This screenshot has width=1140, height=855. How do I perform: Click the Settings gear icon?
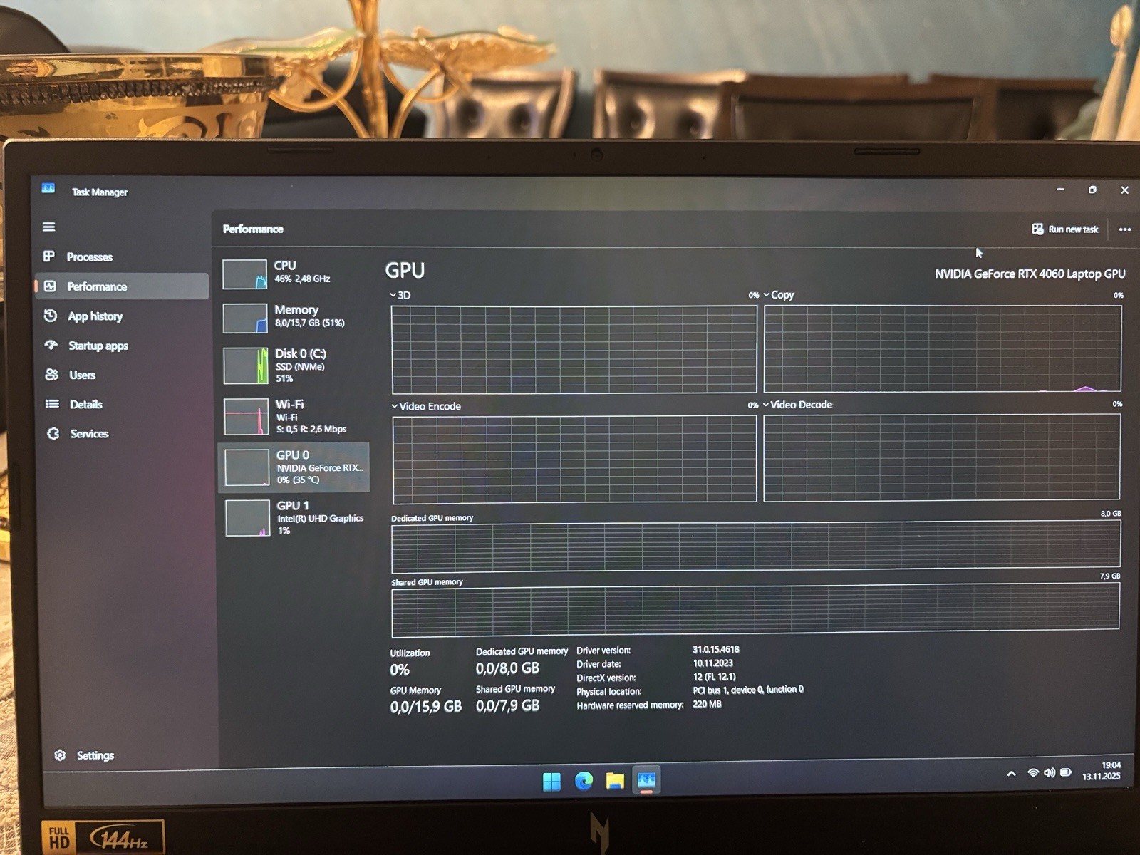(60, 755)
